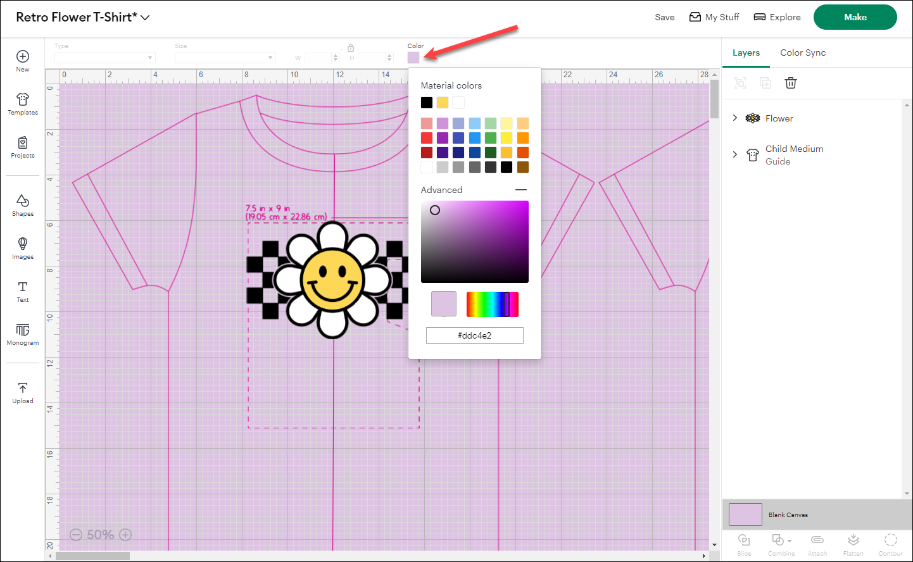Image resolution: width=913 pixels, height=562 pixels.
Task: Adjust the W width stepper
Action: (x=336, y=58)
